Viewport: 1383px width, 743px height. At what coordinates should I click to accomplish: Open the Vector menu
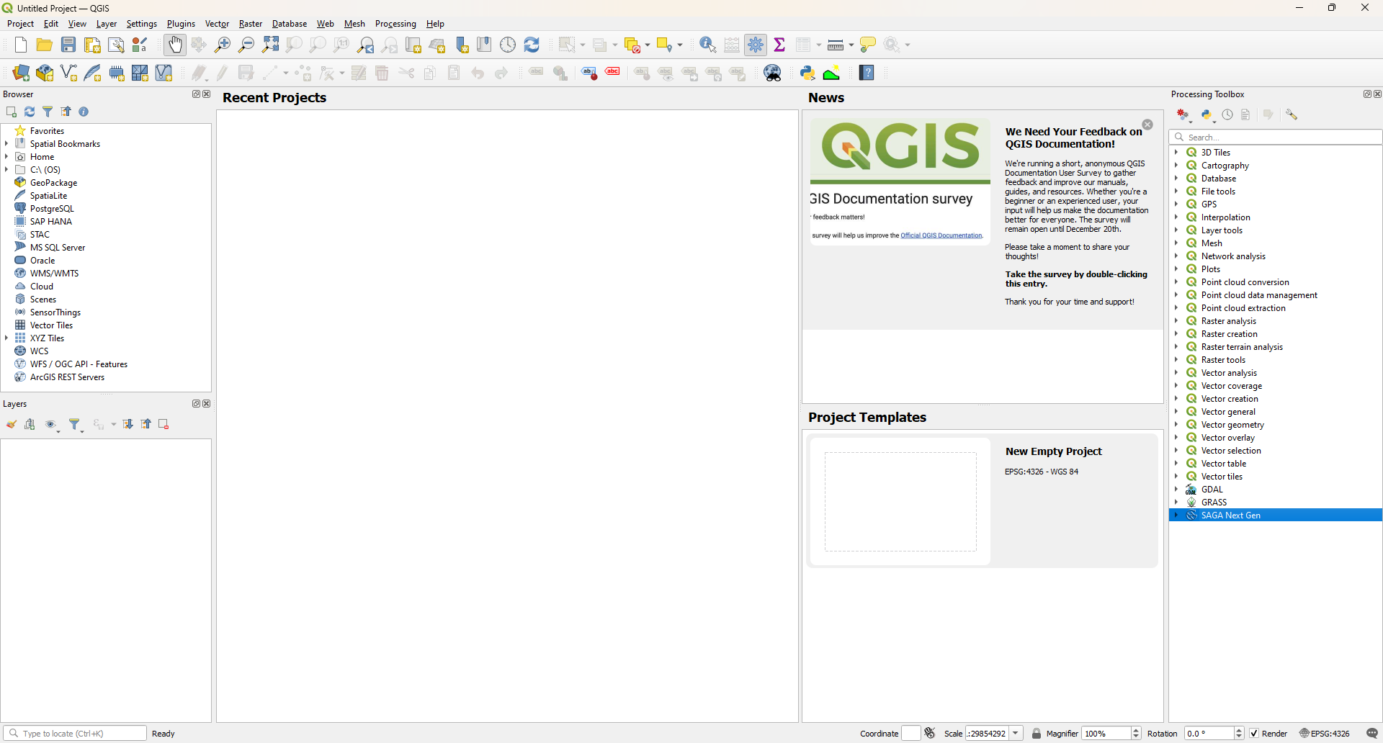tap(217, 24)
